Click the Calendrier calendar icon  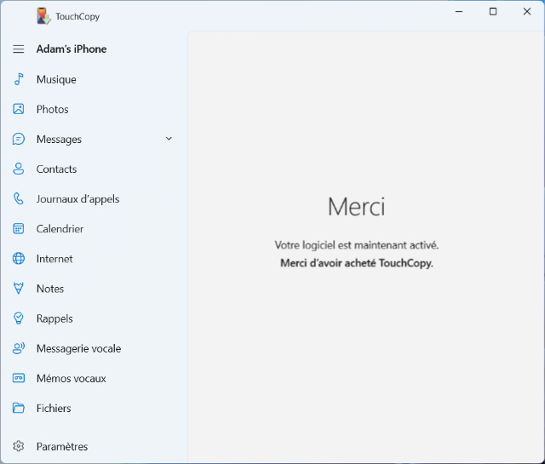(19, 229)
